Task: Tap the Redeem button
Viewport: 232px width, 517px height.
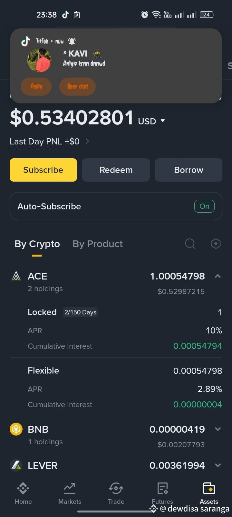Action: [x=116, y=170]
